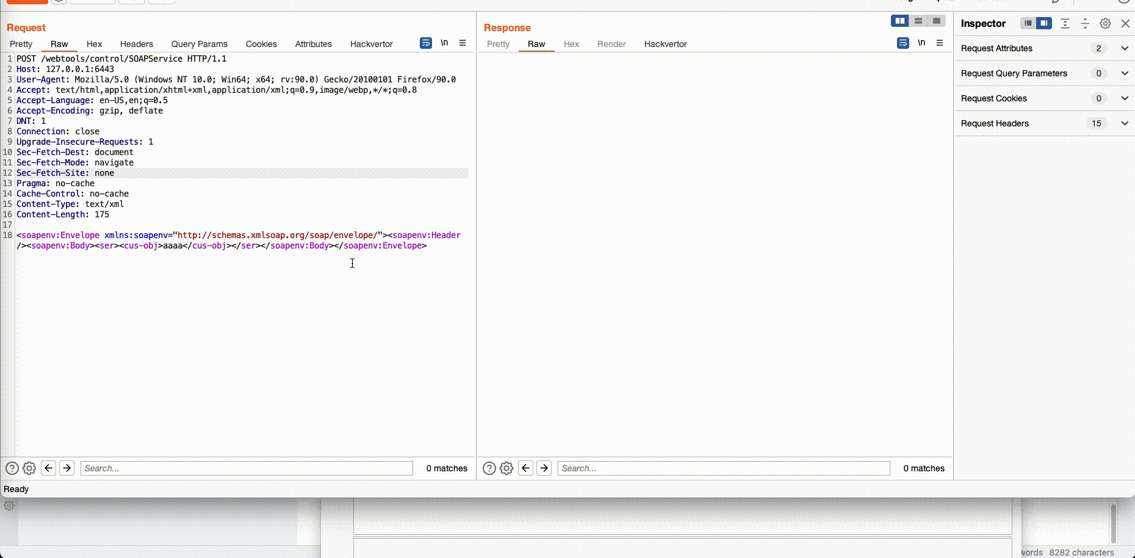Expand Request Headers section
The image size is (1135, 558).
click(x=1125, y=123)
